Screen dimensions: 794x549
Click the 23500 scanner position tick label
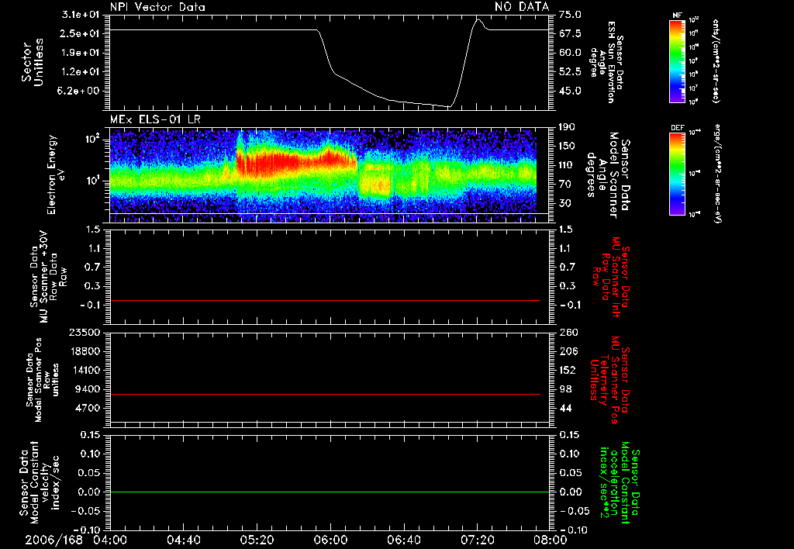tap(85, 332)
